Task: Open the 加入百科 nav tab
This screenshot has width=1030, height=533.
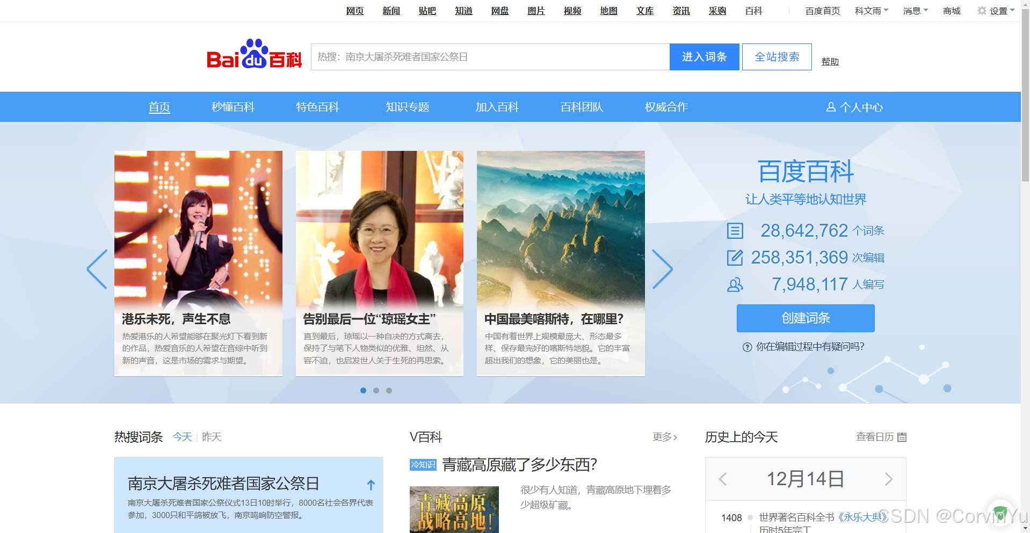Action: [x=497, y=107]
